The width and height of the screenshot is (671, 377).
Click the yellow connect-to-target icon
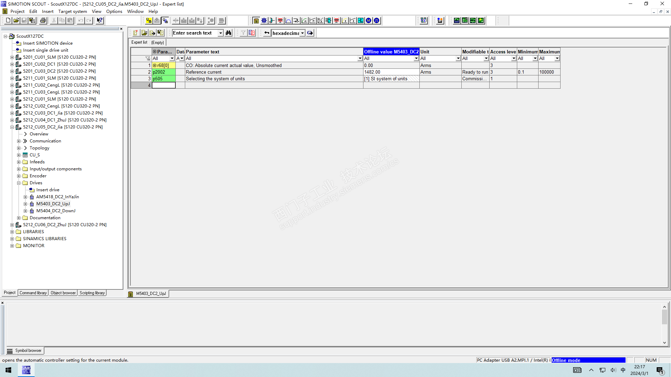[x=149, y=21]
